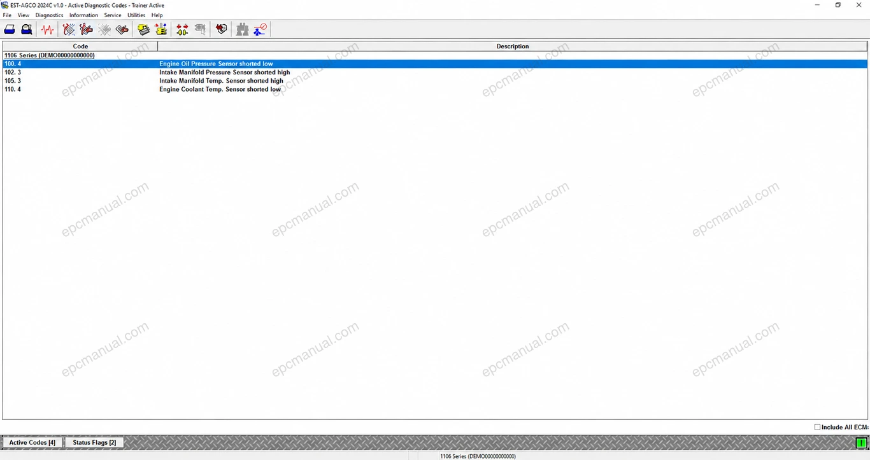This screenshot has width=870, height=460.
Task: Select code row 102. 3
Action: tap(13, 73)
